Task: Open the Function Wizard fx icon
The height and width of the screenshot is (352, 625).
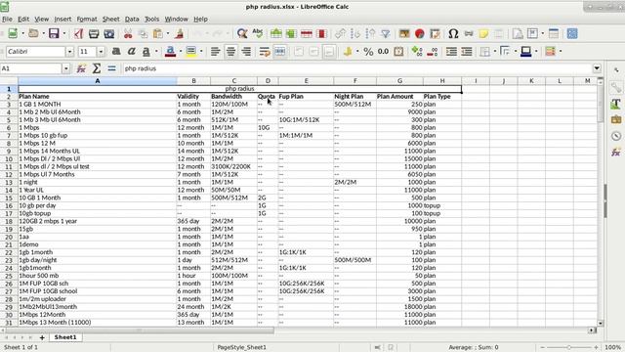Action: pos(81,68)
